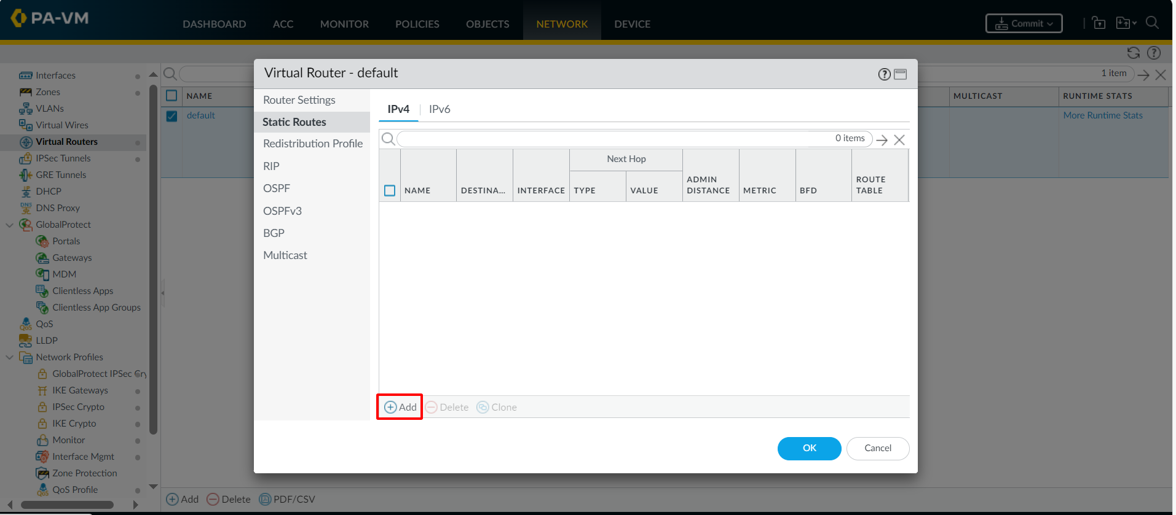1176x515 pixels.
Task: Toggle the NAME header checkbox in background grid
Action: click(172, 96)
